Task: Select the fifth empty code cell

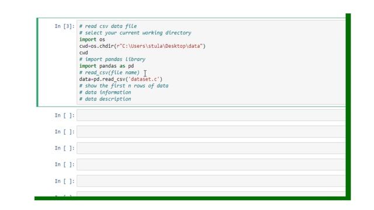Action: [211, 181]
